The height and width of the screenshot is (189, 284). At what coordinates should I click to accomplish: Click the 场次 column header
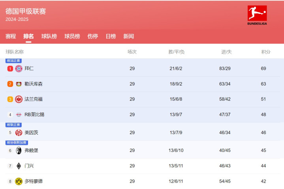click(x=132, y=52)
